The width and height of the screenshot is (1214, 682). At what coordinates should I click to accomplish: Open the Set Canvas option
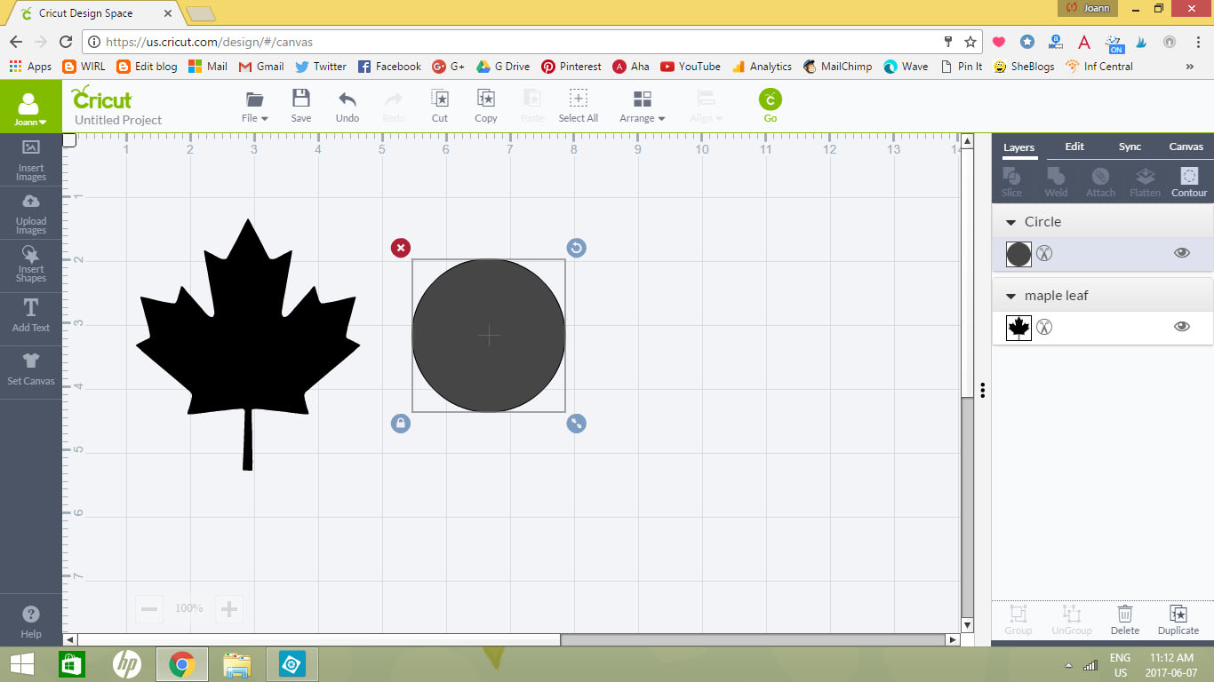pos(30,369)
